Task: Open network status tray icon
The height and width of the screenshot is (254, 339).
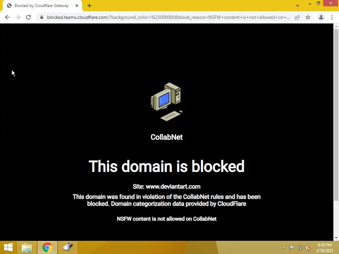Action: tap(300, 247)
